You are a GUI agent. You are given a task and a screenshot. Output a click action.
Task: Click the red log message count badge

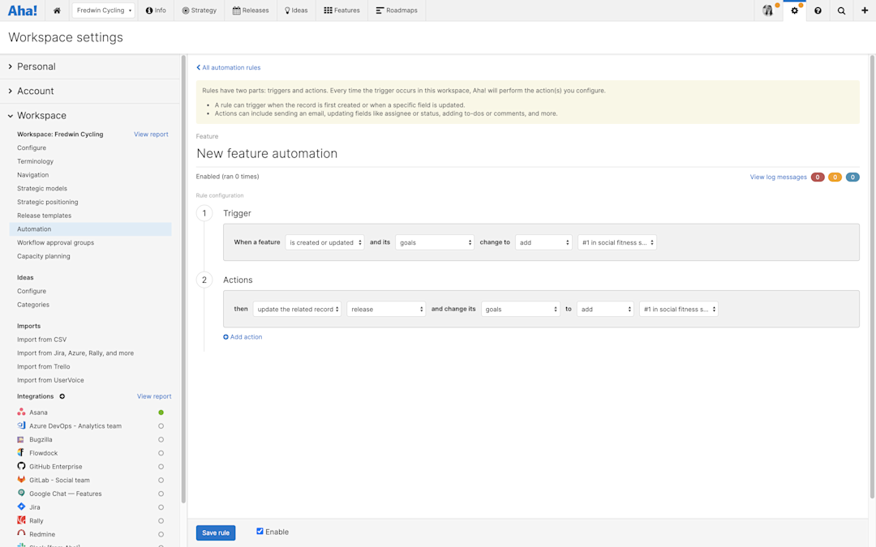coord(818,177)
